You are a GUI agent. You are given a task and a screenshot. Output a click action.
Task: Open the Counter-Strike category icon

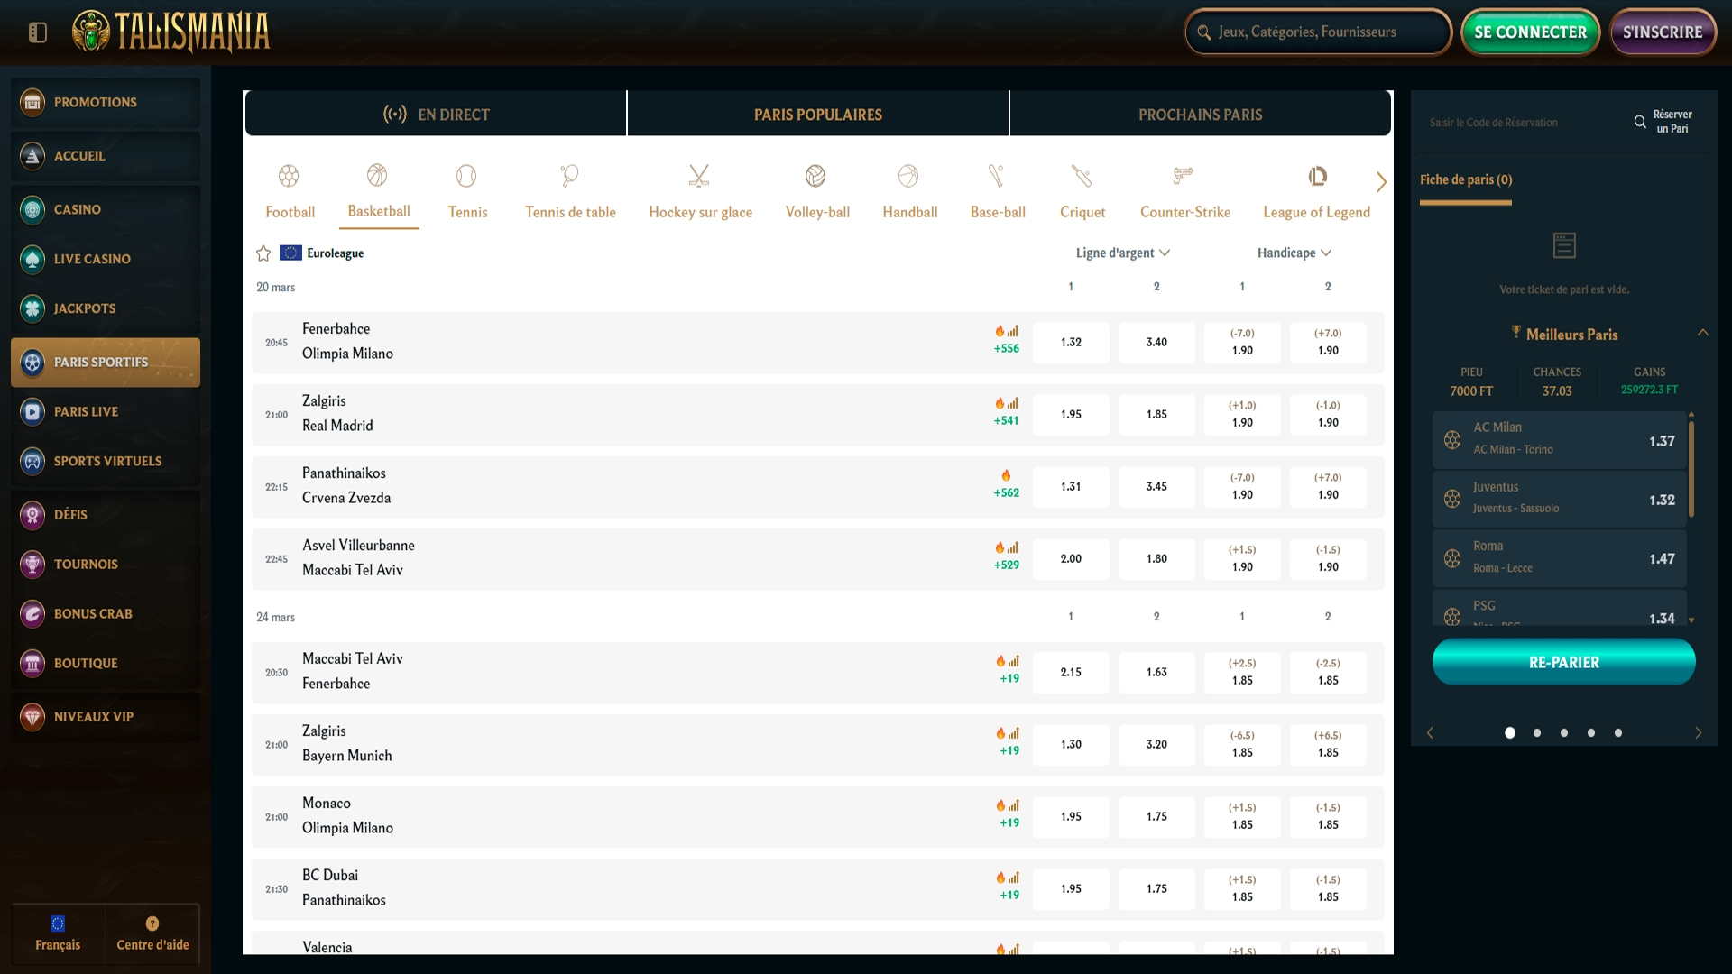tap(1184, 176)
